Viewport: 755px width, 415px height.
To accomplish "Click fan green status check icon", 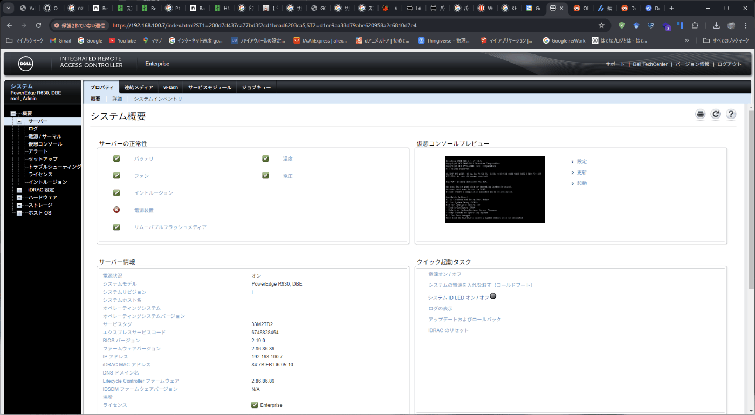I will [x=116, y=176].
